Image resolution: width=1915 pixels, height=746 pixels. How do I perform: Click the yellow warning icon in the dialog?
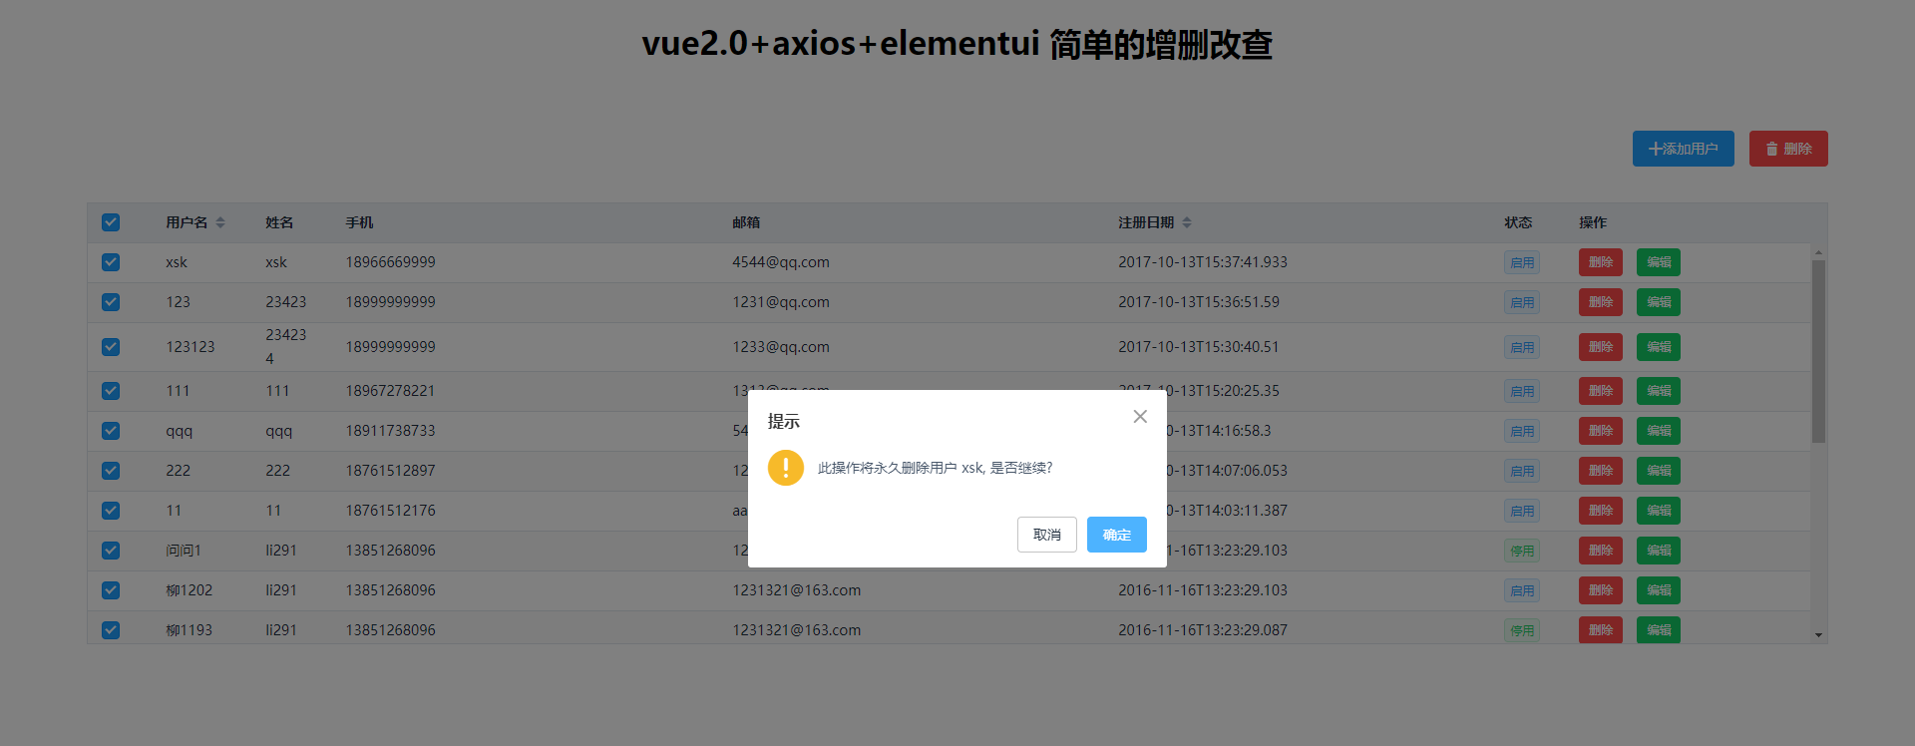tap(786, 468)
